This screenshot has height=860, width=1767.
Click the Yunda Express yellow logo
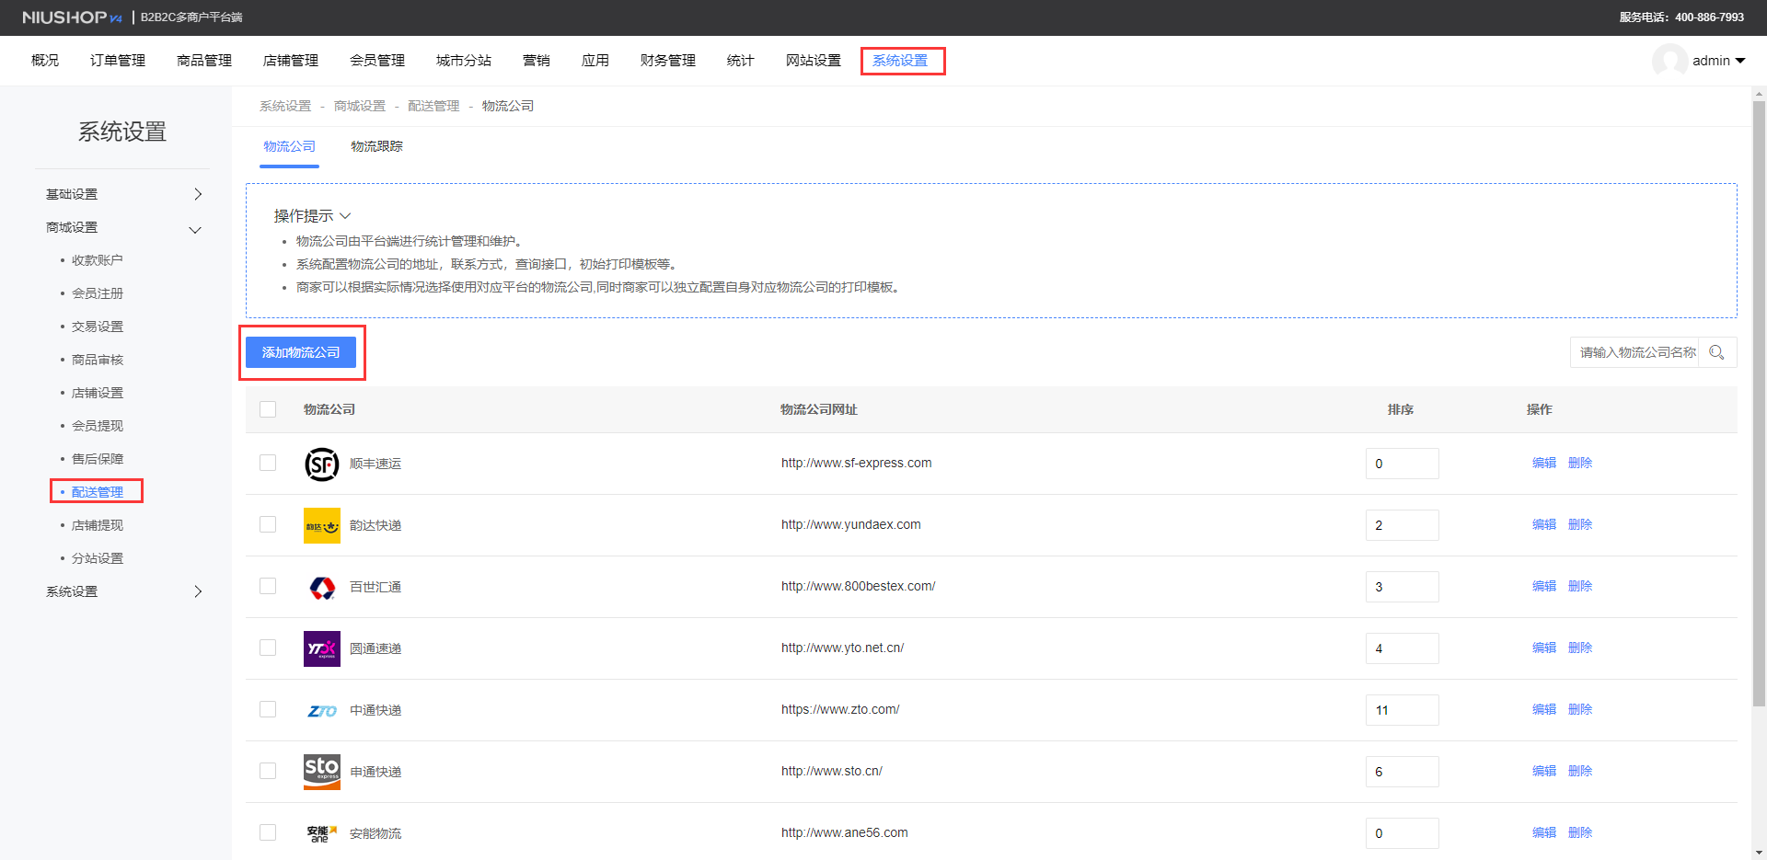point(322,526)
